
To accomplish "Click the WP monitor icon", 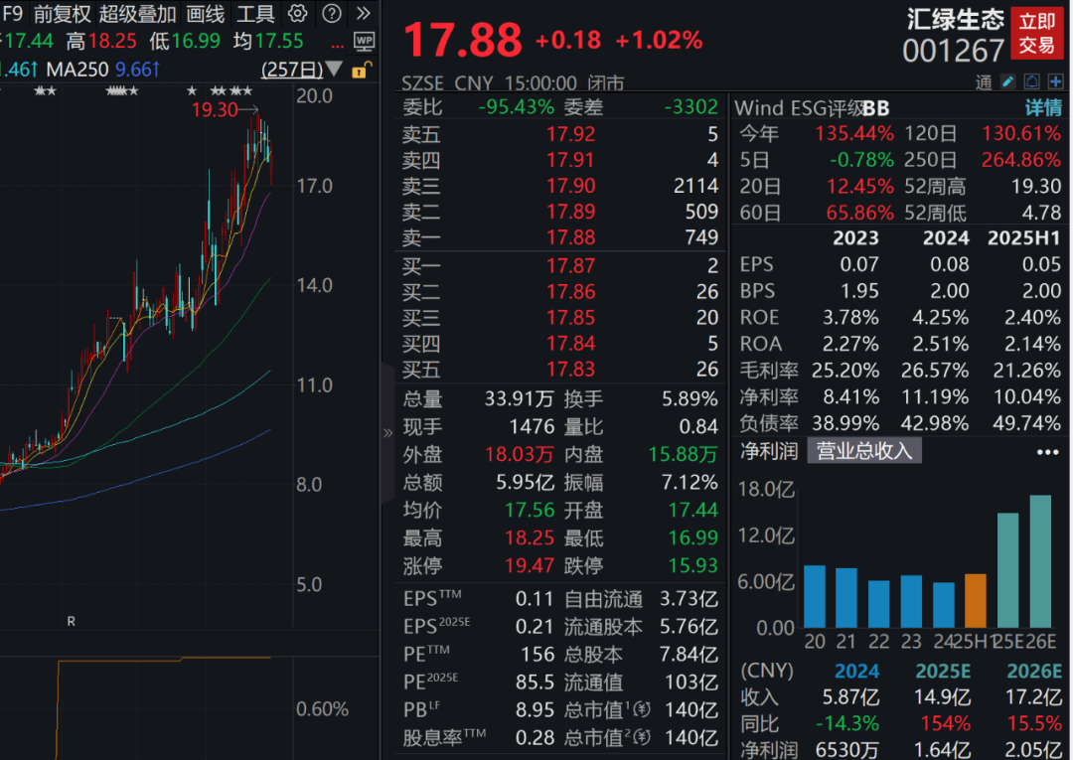I will coord(365,42).
